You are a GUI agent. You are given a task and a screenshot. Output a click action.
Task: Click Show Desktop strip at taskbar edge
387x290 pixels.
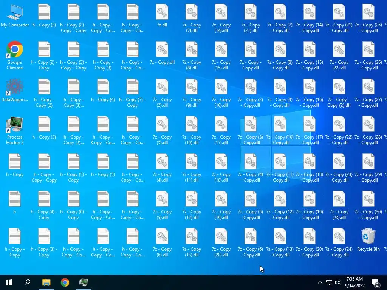pos(386,282)
